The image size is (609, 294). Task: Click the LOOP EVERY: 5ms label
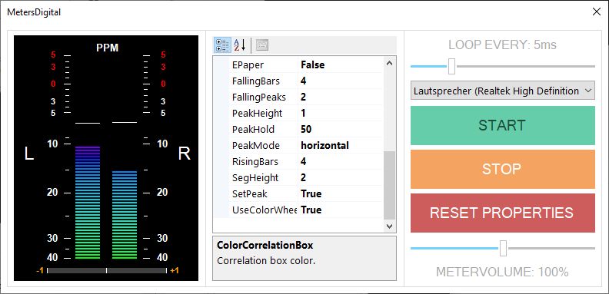tap(503, 45)
